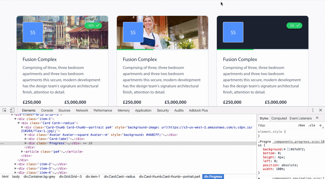Collapse the item-1 div node

[x=15, y=119]
